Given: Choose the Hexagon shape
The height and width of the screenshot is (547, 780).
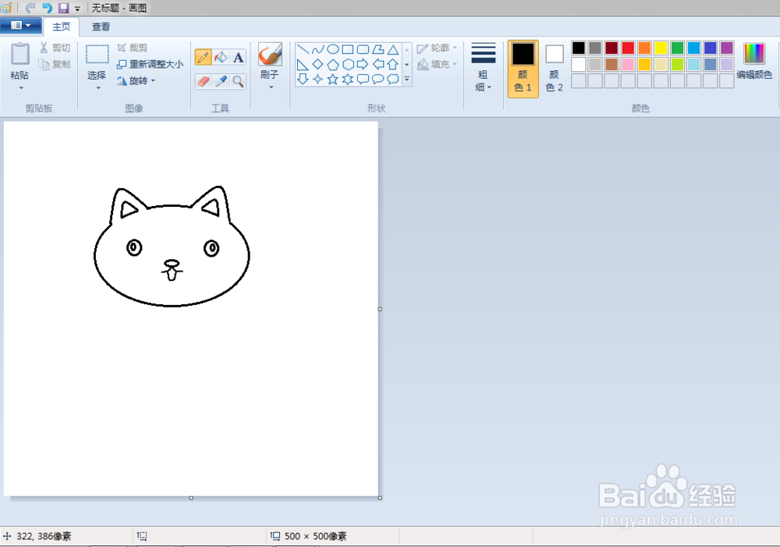Looking at the screenshot, I should pyautogui.click(x=348, y=64).
